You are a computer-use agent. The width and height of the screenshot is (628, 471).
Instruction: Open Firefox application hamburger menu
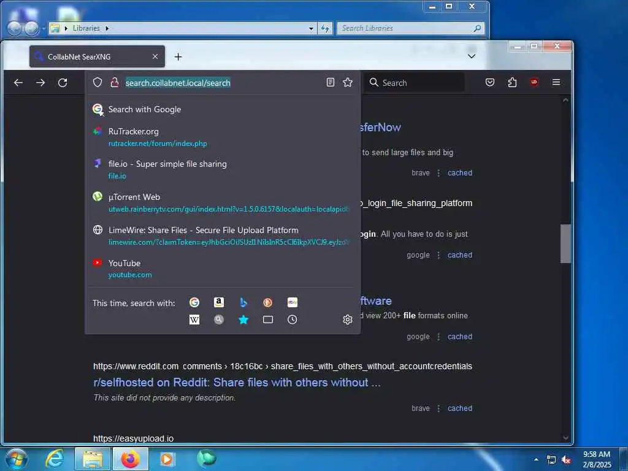pos(556,82)
